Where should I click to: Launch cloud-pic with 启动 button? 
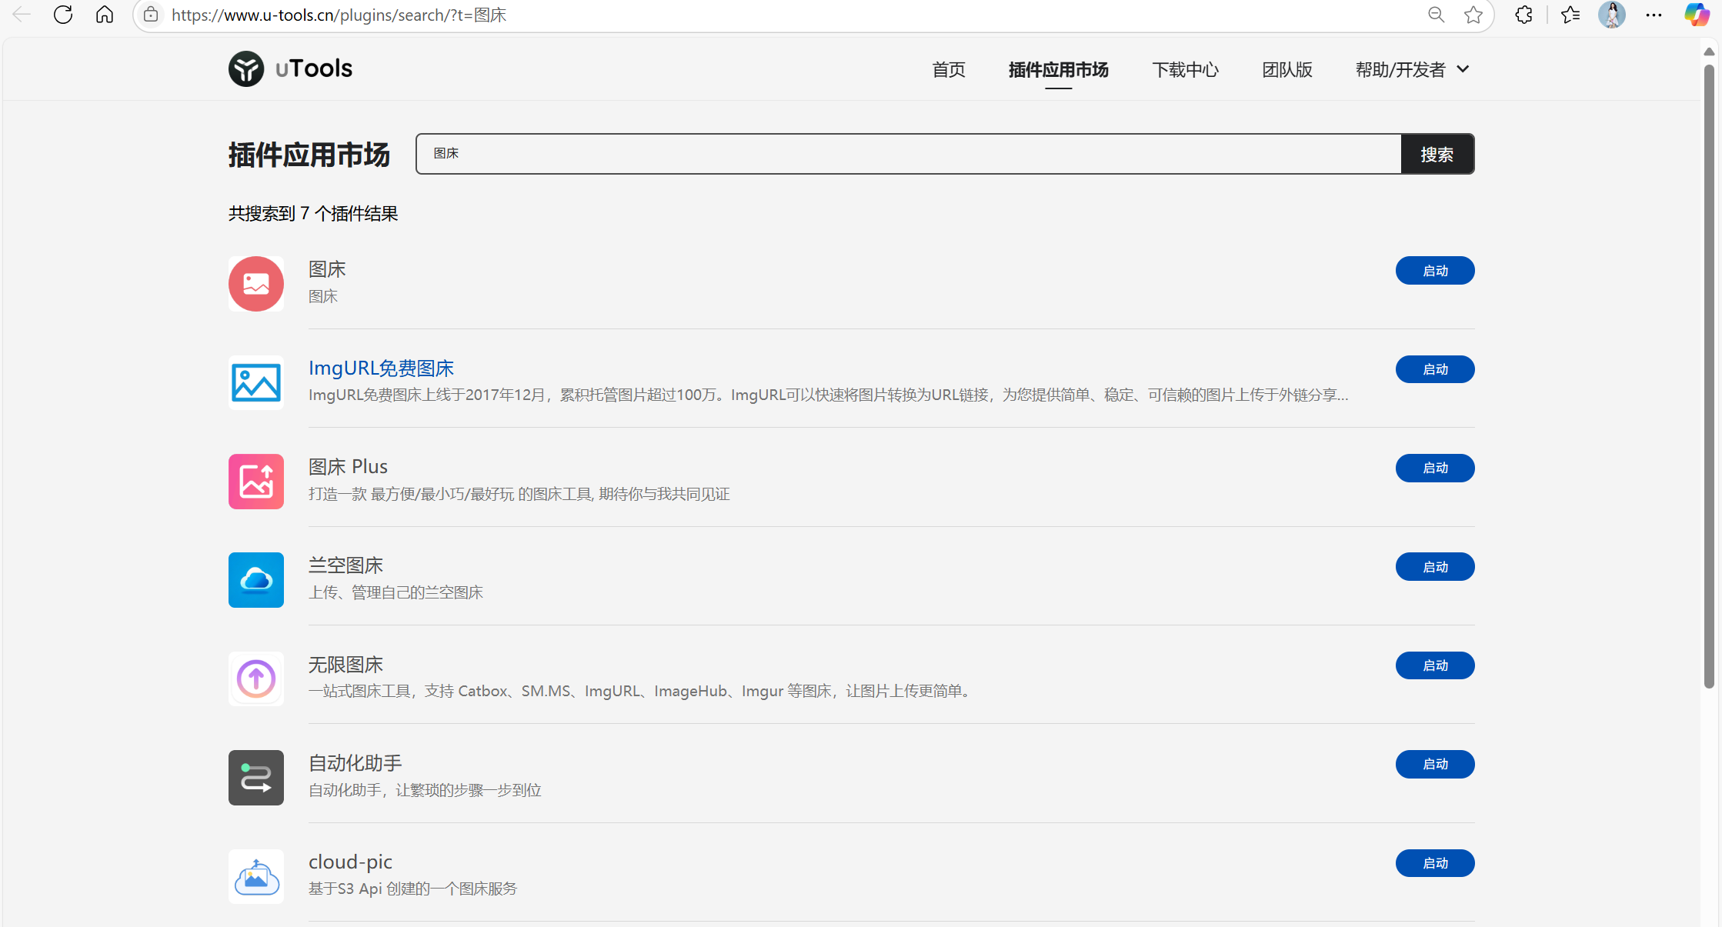[1435, 863]
